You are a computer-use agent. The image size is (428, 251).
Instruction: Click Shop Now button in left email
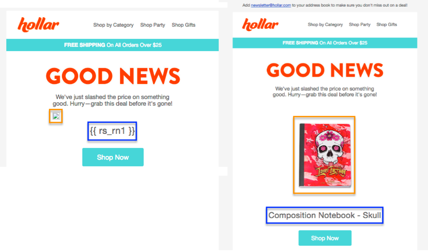click(x=113, y=157)
